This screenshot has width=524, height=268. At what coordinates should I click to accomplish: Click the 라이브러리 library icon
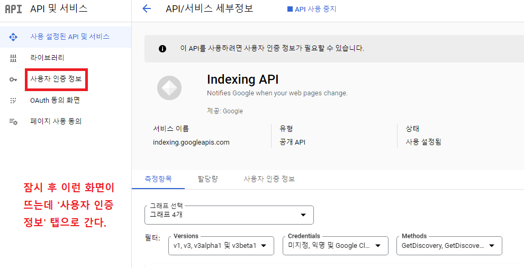(x=13, y=58)
